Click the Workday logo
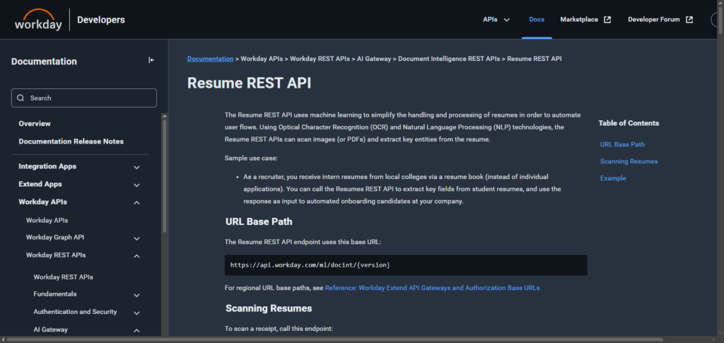The width and height of the screenshot is (724, 343). (38, 20)
